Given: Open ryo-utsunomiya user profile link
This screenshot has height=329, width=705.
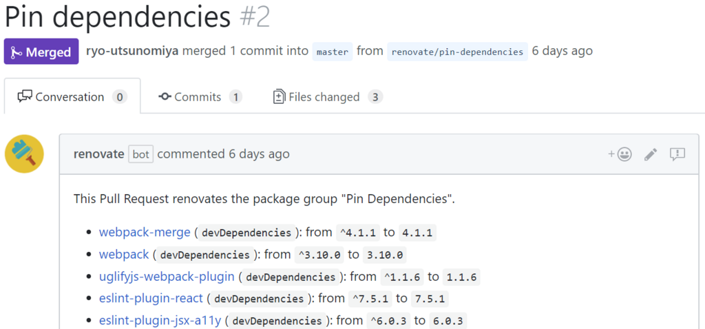Looking at the screenshot, I should point(131,51).
